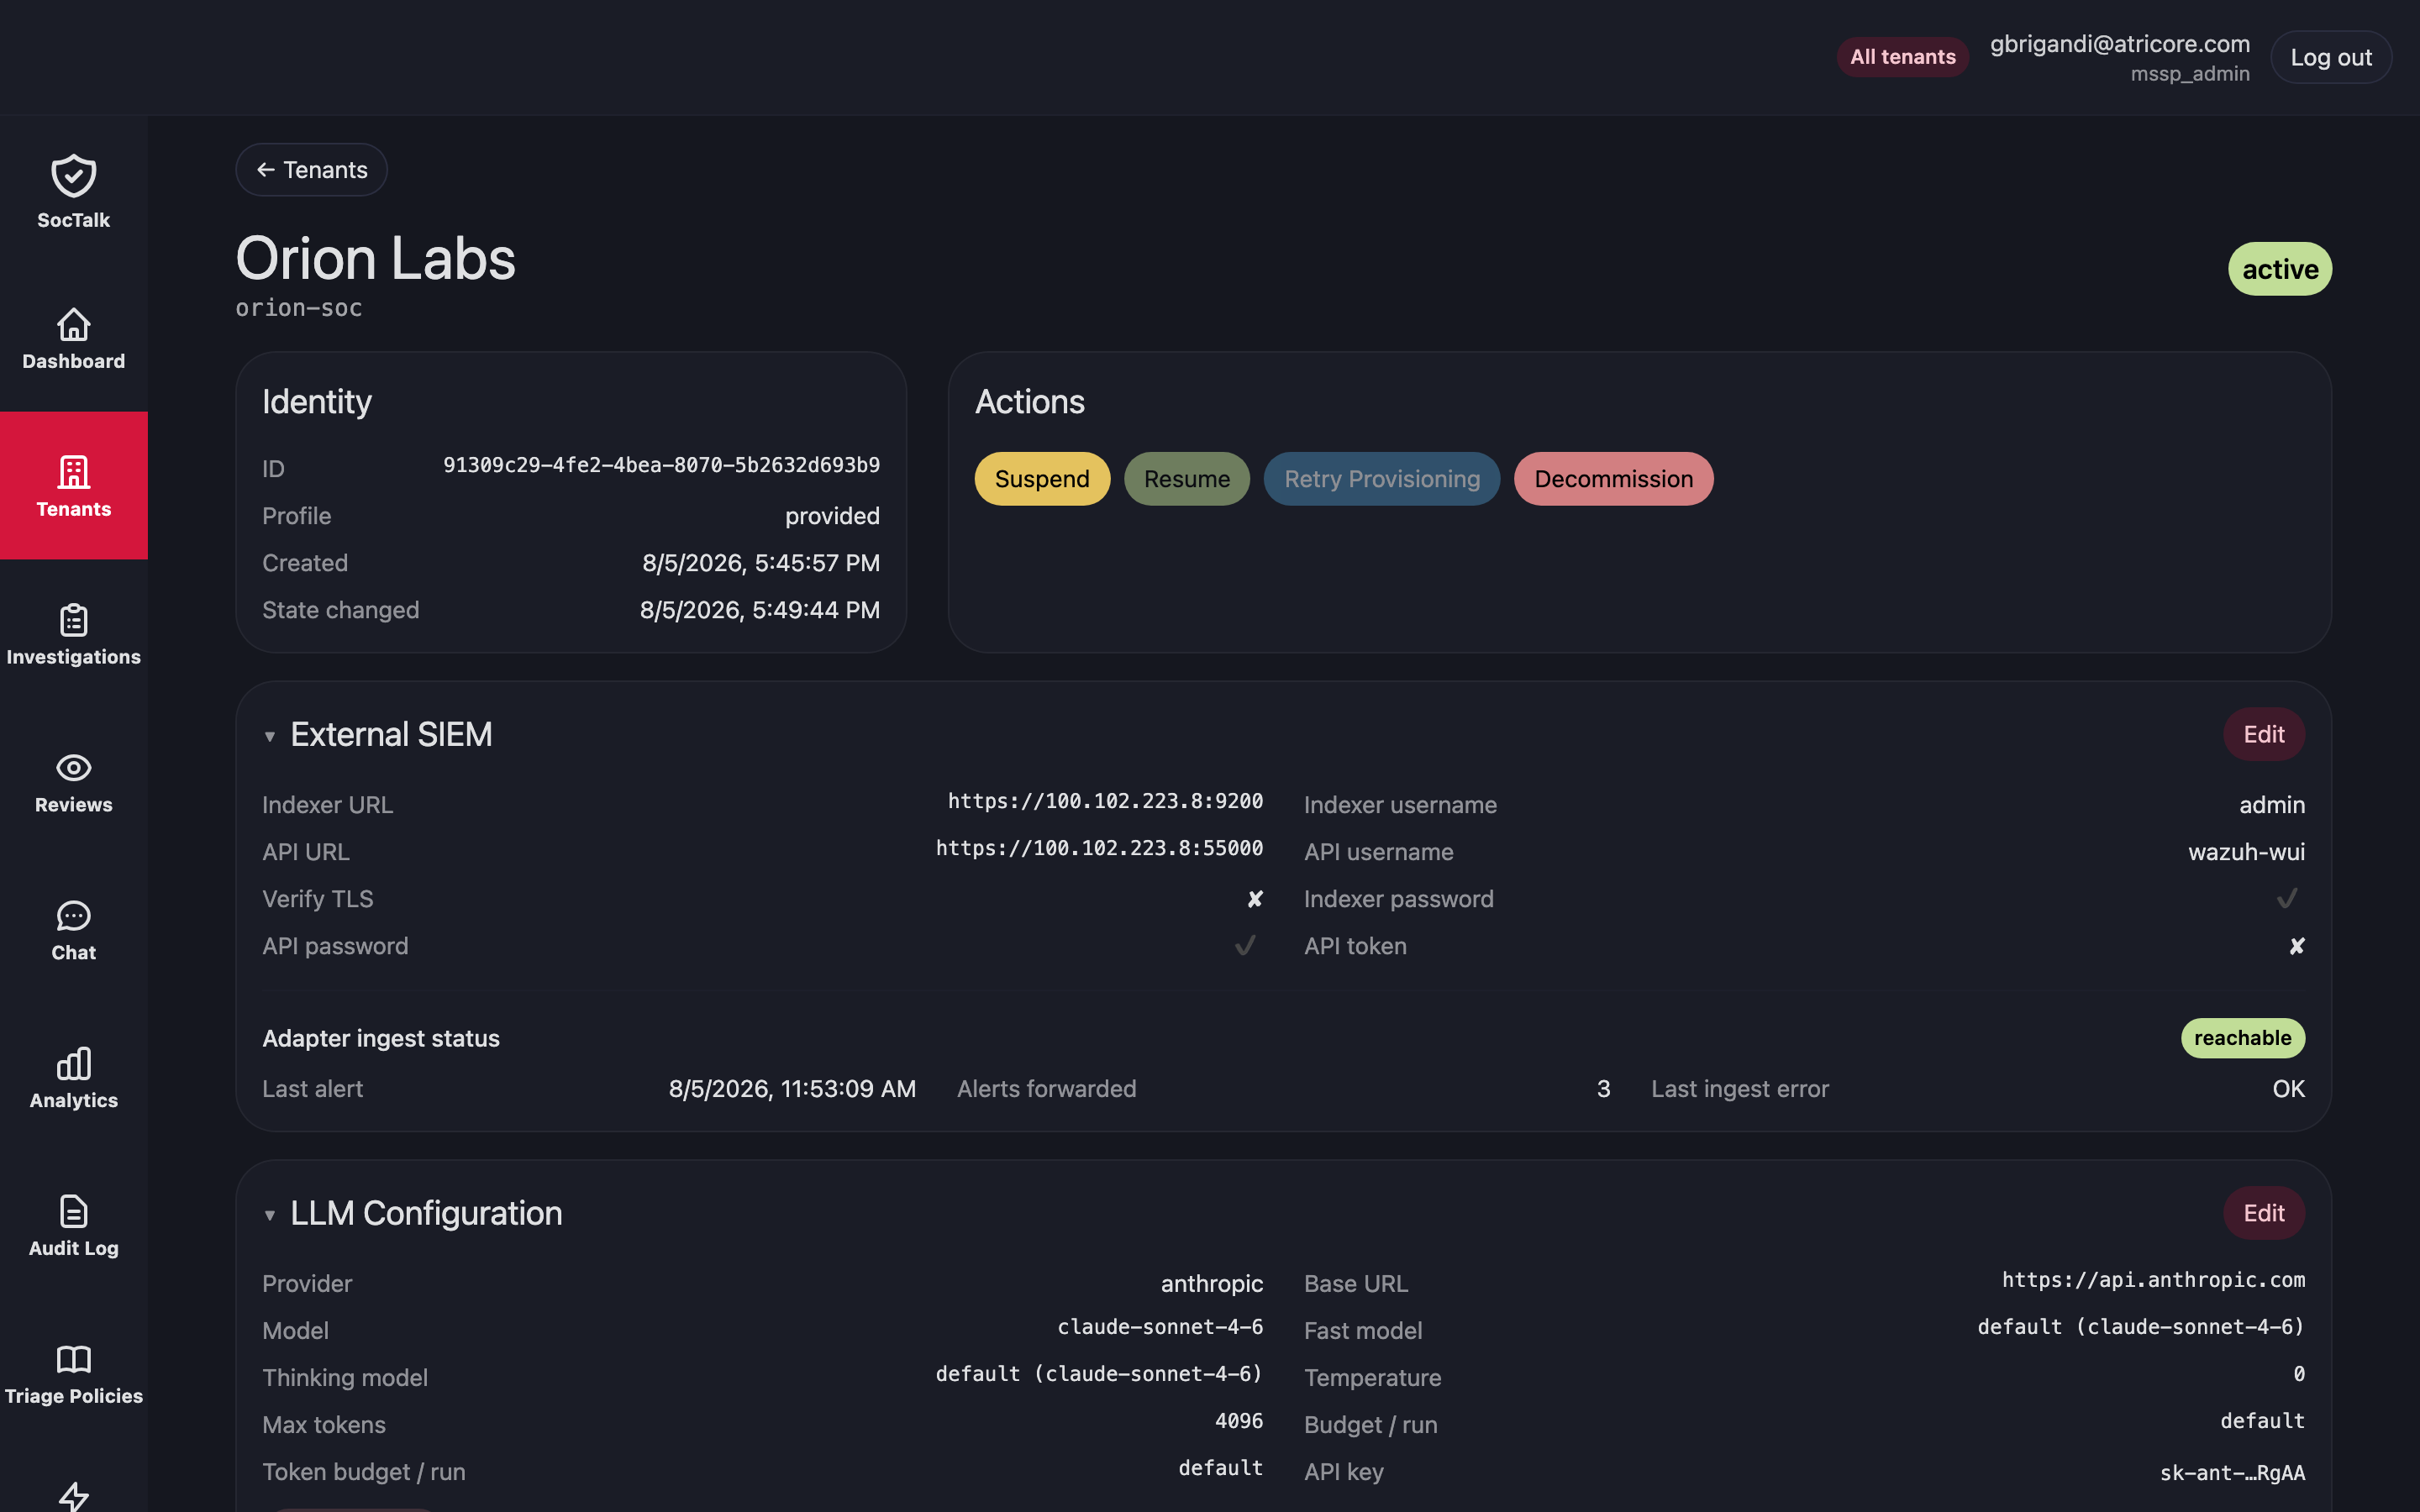Edit LLM Configuration settings
The image size is (2420, 1512).
click(x=2264, y=1213)
